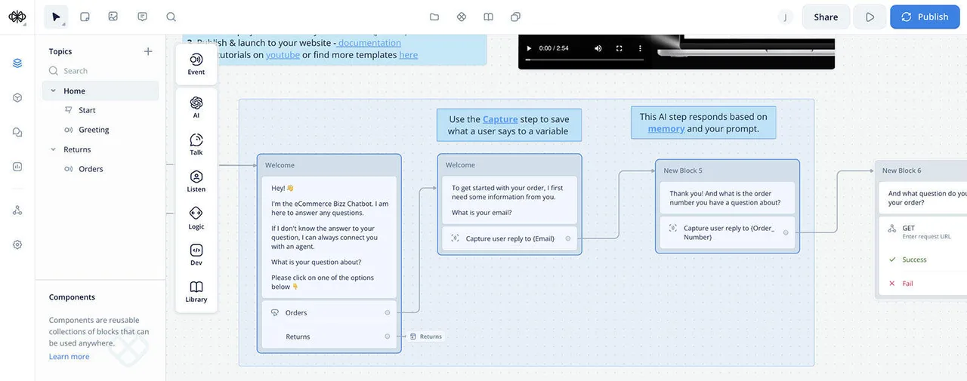Image resolution: width=967 pixels, height=381 pixels.
Task: Open the Talk step menu
Action: point(196,145)
